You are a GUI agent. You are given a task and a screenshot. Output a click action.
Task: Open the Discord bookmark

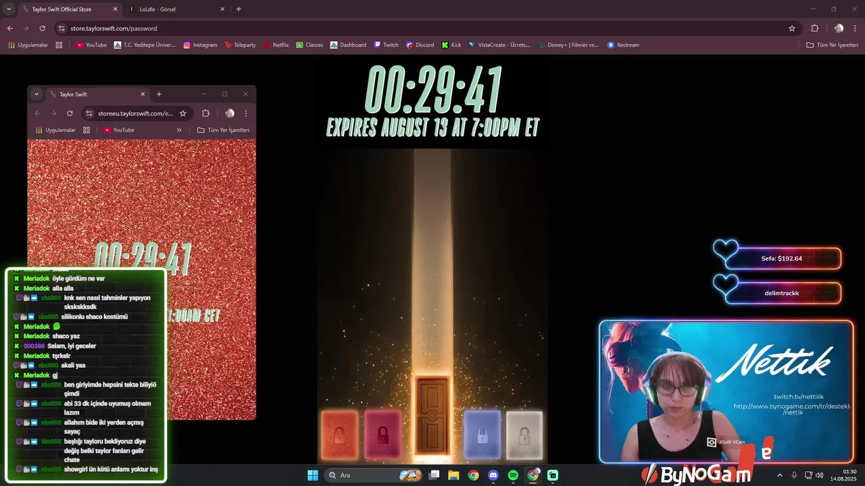click(420, 45)
